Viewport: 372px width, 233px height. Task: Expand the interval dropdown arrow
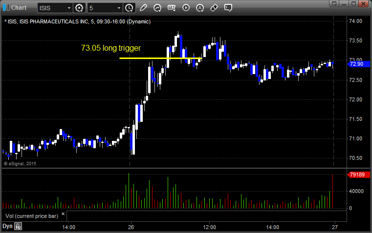click(x=119, y=8)
